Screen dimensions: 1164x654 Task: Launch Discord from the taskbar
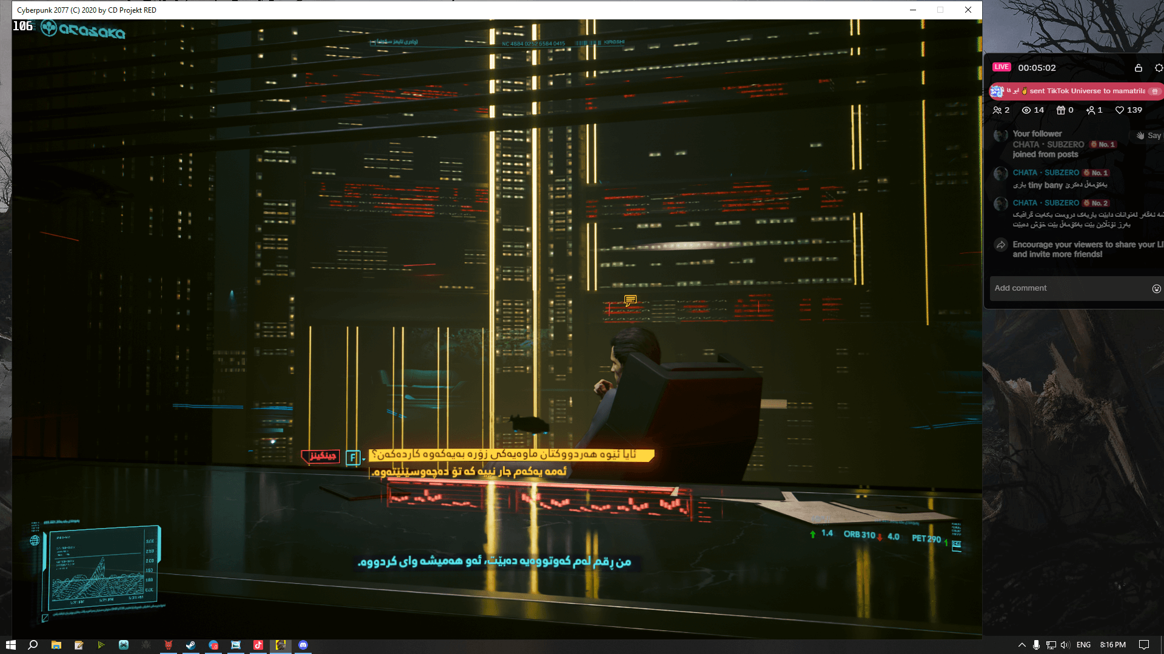point(303,646)
